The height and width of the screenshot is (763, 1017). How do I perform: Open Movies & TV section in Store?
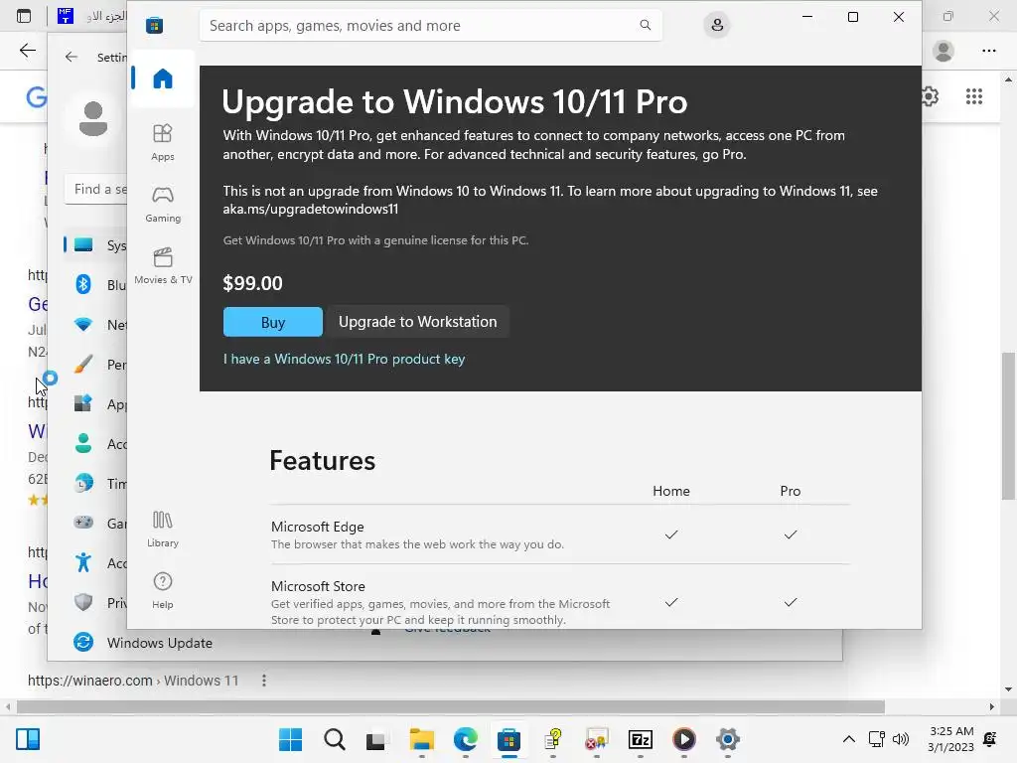163,265
